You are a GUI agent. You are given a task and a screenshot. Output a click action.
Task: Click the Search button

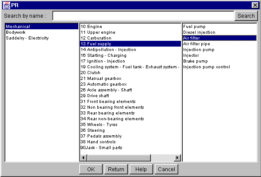246,16
